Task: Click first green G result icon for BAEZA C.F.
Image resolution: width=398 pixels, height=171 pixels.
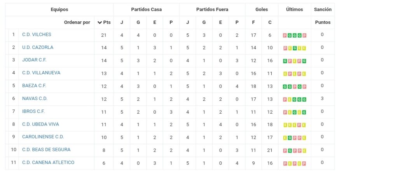Action: pyautogui.click(x=285, y=86)
